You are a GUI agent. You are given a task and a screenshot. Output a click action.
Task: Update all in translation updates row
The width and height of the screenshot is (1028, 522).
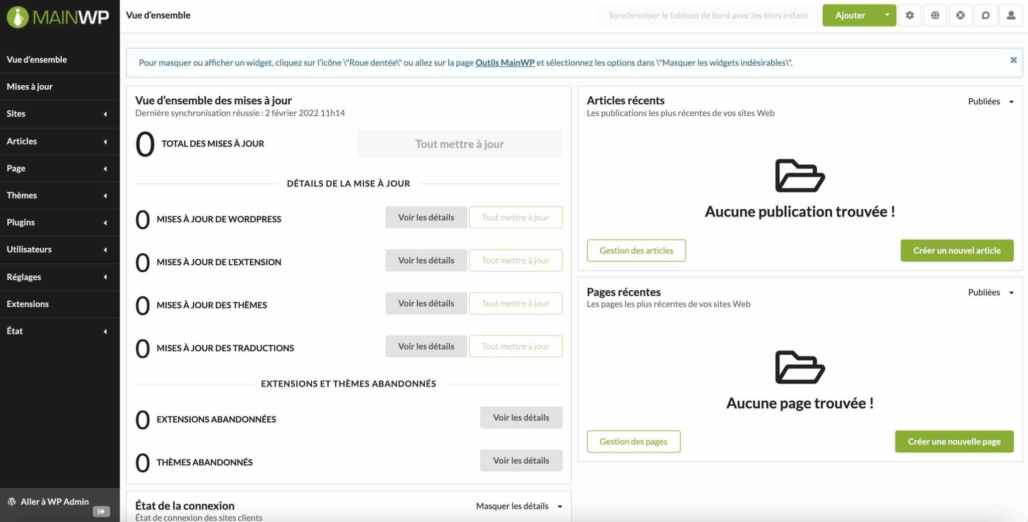(x=516, y=346)
